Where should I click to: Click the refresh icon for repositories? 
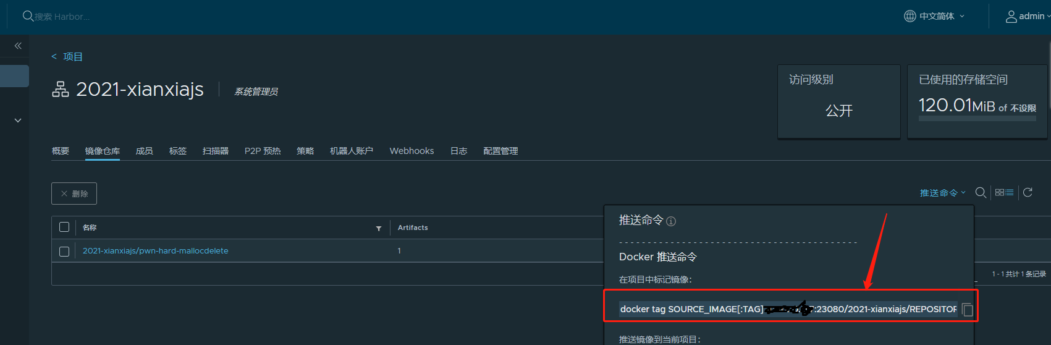tap(1028, 192)
